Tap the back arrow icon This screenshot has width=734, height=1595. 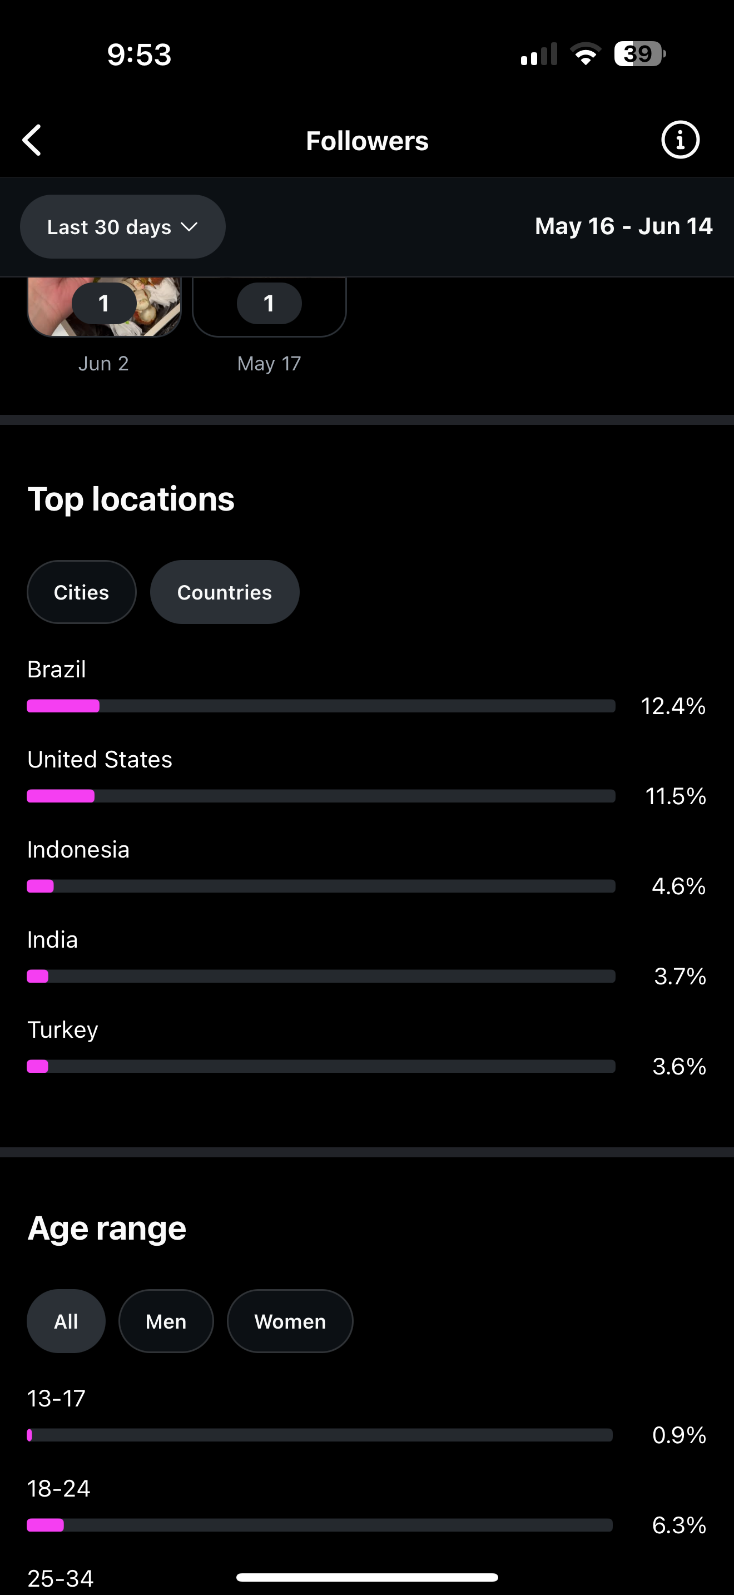pyautogui.click(x=32, y=140)
